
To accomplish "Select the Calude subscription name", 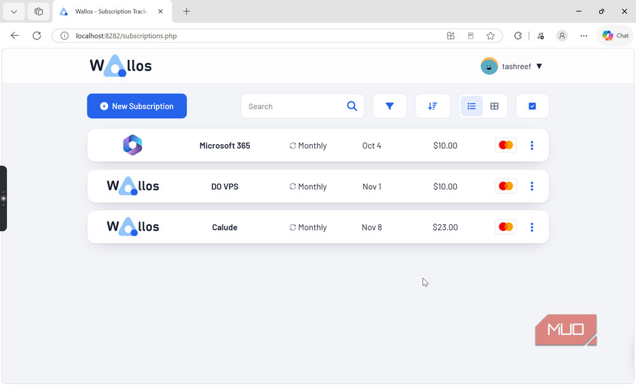I will click(225, 227).
